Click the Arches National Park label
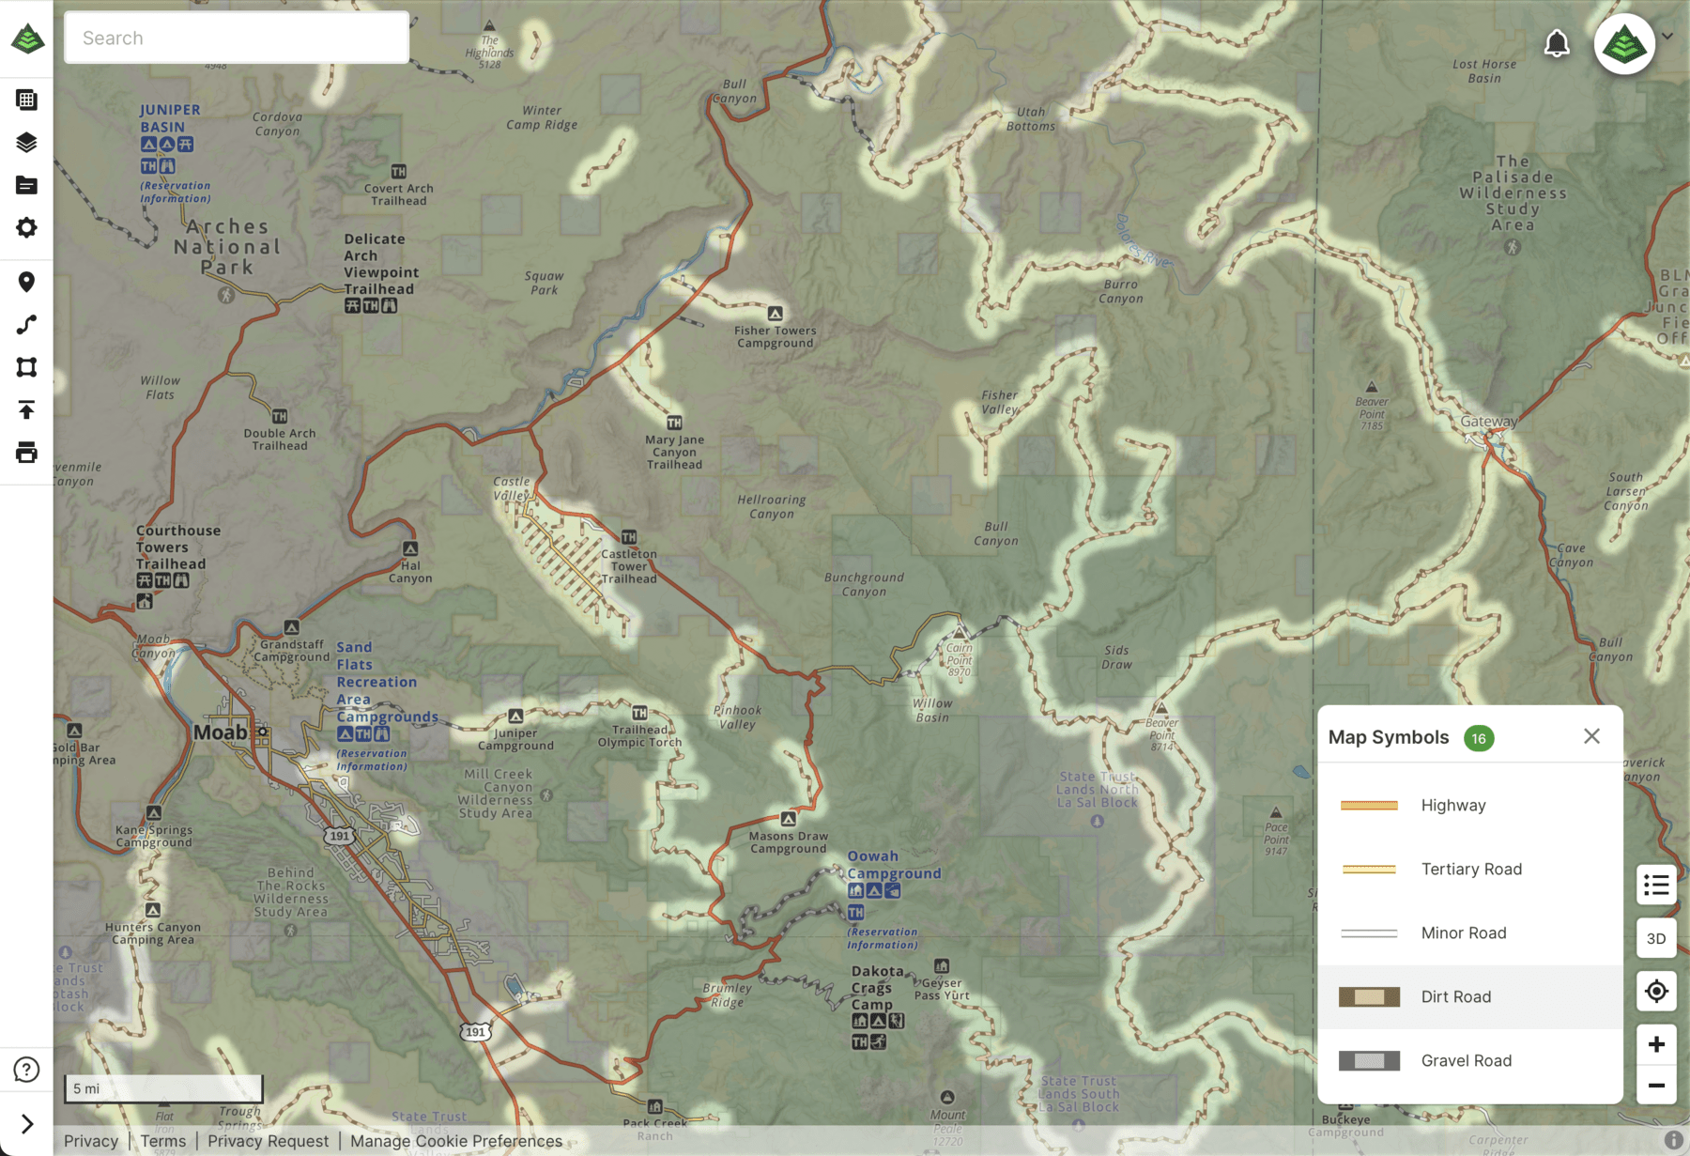This screenshot has width=1690, height=1156. click(227, 247)
